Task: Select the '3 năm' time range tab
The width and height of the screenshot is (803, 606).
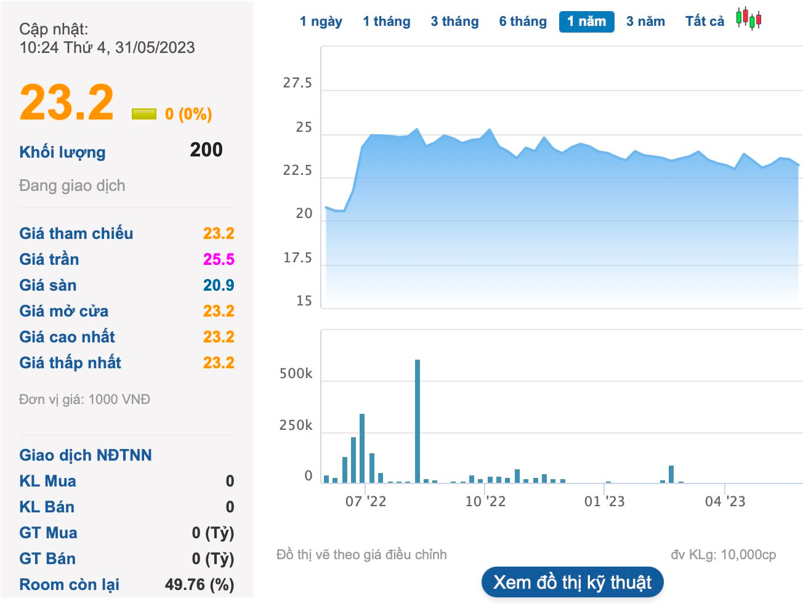Action: pos(646,22)
